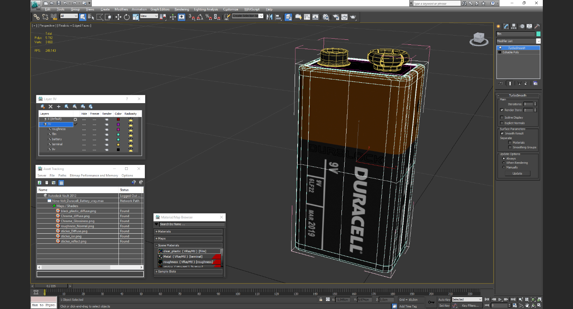This screenshot has width=573, height=309.
Task: Click Set Keys large key icon
Action: (x=431, y=302)
